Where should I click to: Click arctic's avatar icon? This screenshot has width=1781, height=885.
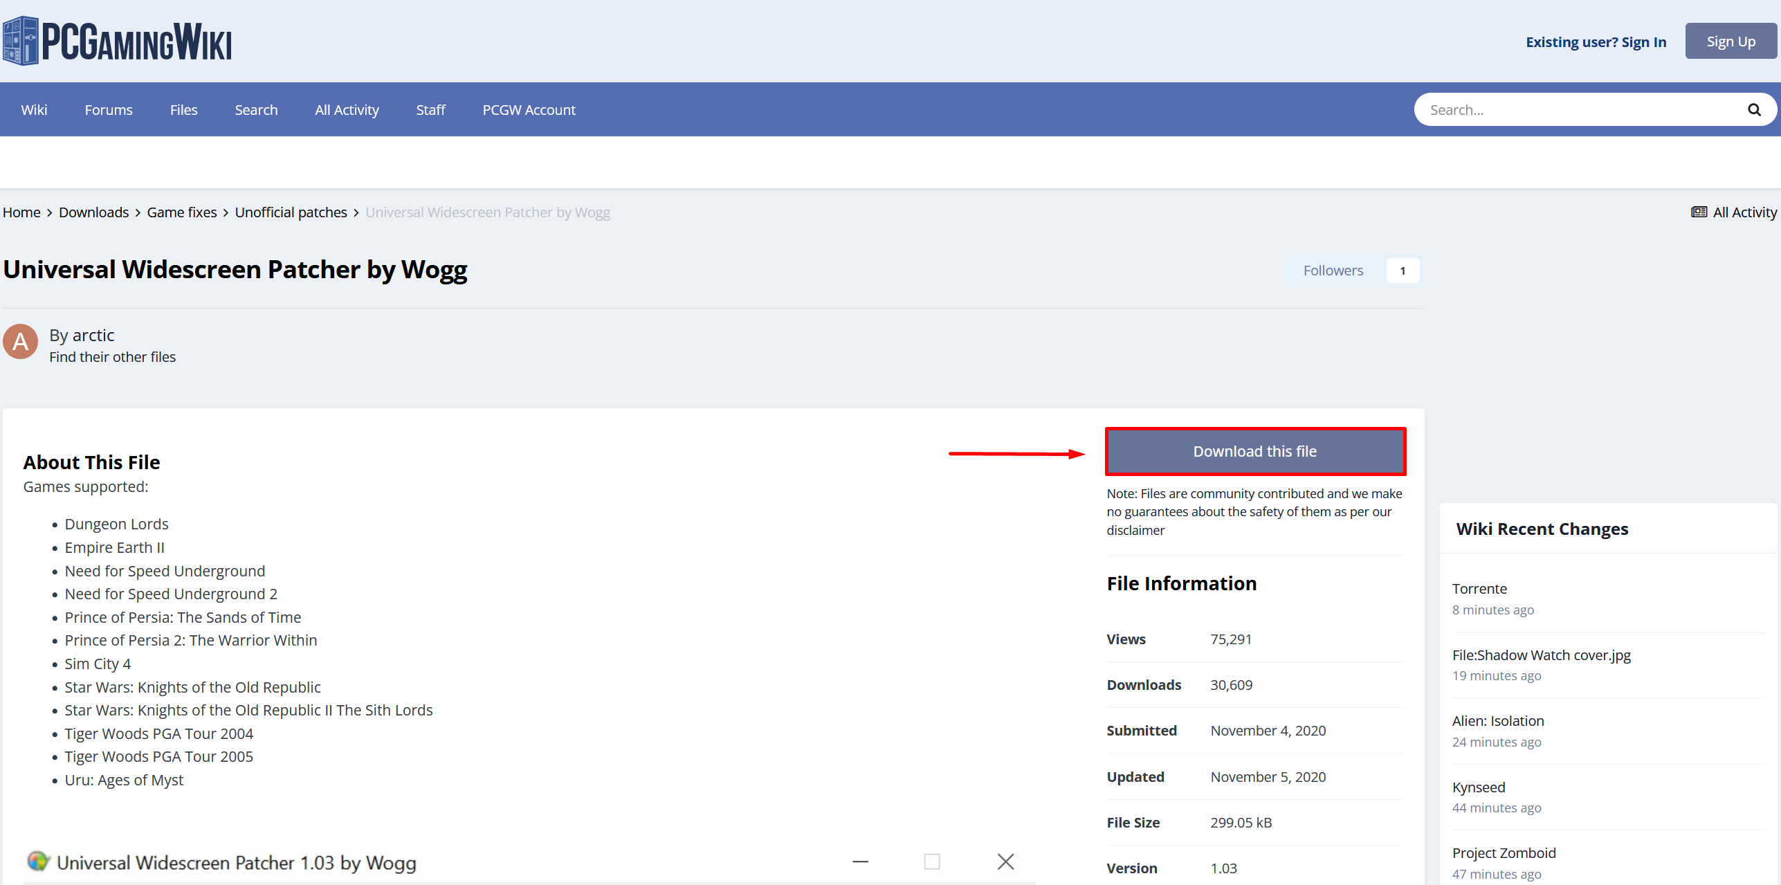[21, 342]
